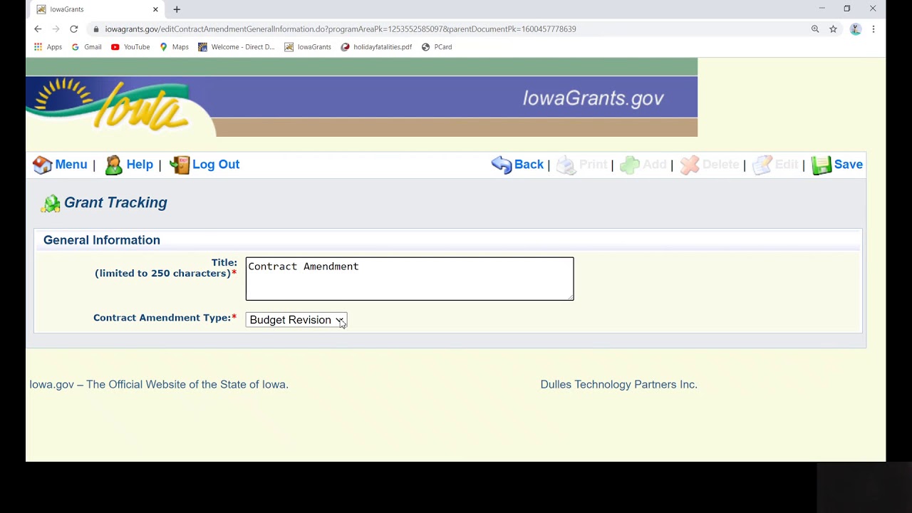Viewport: 912px width, 513px height.
Task: Expand the Contract Amendment Type dropdown
Action: click(296, 320)
